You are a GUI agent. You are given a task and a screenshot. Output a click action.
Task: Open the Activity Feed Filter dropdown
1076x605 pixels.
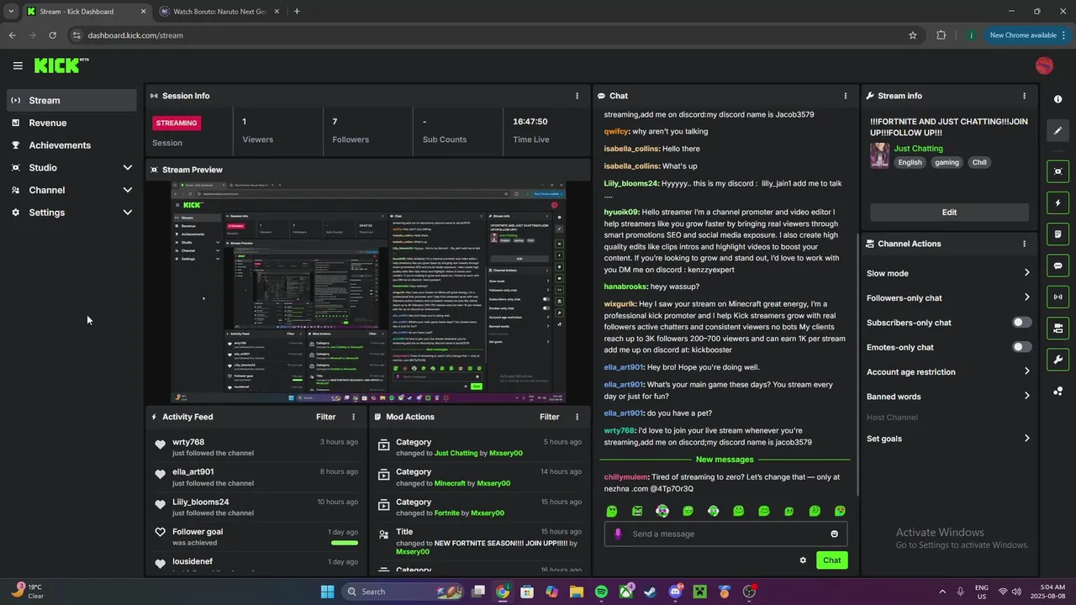[325, 417]
